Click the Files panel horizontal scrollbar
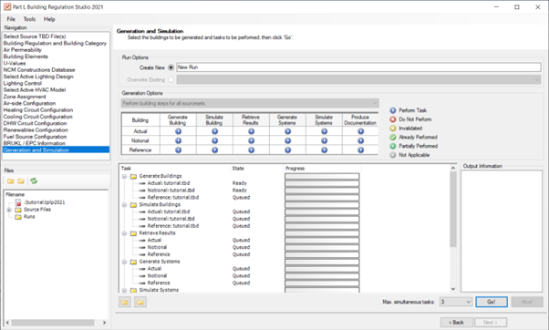Image resolution: width=549 pixels, height=330 pixels. [53, 323]
